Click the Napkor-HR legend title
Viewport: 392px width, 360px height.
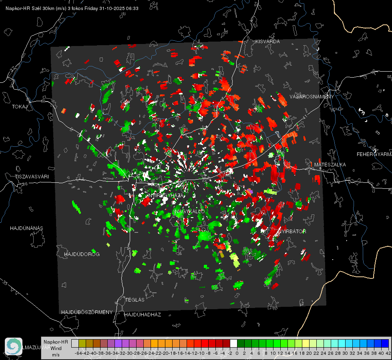(56, 342)
